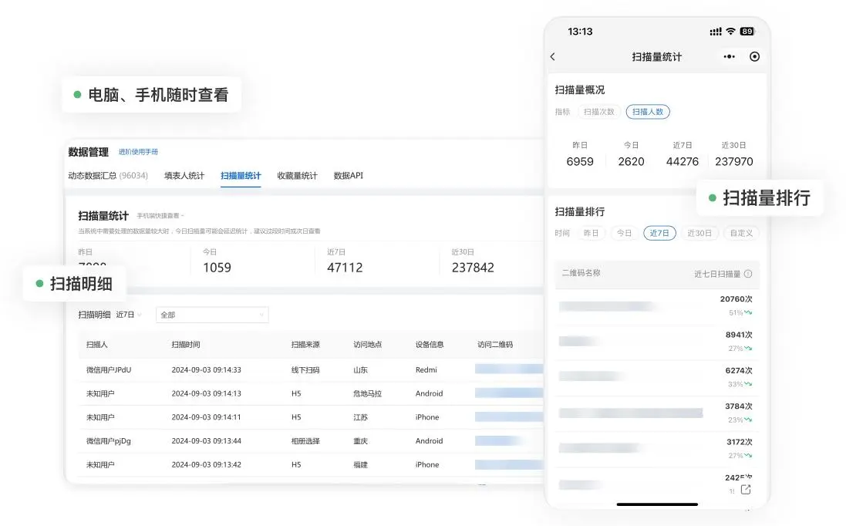Click the 设备信息 column header
This screenshot has width=846, height=526.
point(430,345)
